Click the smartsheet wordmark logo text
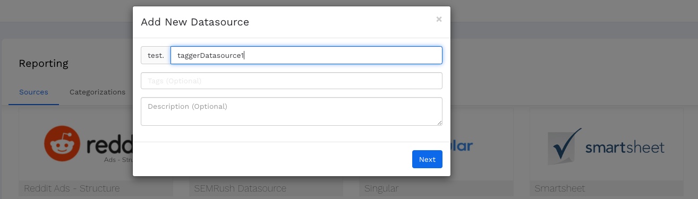The height and width of the screenshot is (199, 698). 625,147
